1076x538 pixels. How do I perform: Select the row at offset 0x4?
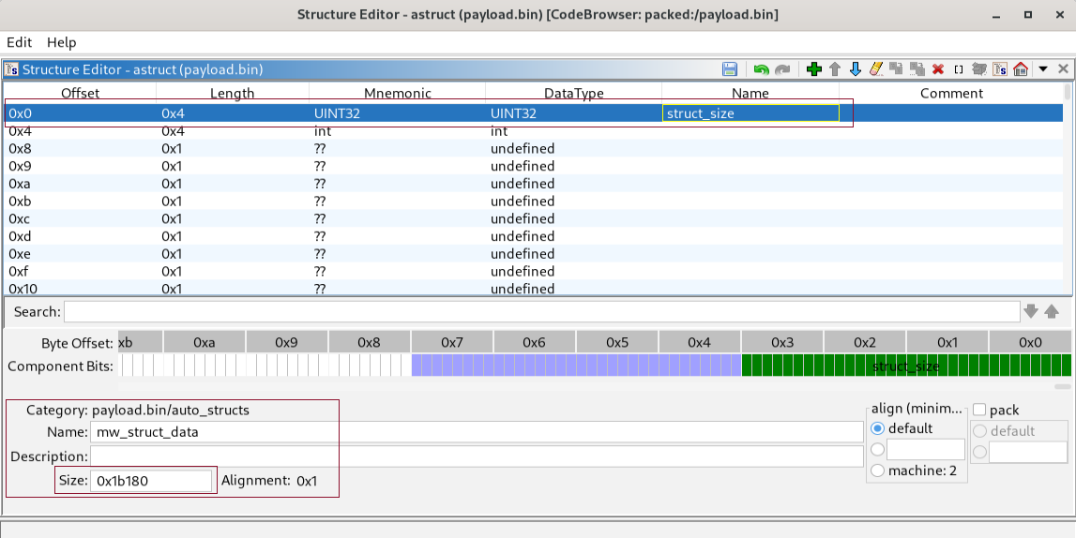coord(533,131)
